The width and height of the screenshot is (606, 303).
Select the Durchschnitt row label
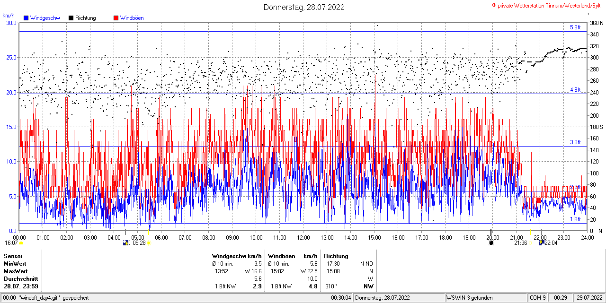pos(20,278)
